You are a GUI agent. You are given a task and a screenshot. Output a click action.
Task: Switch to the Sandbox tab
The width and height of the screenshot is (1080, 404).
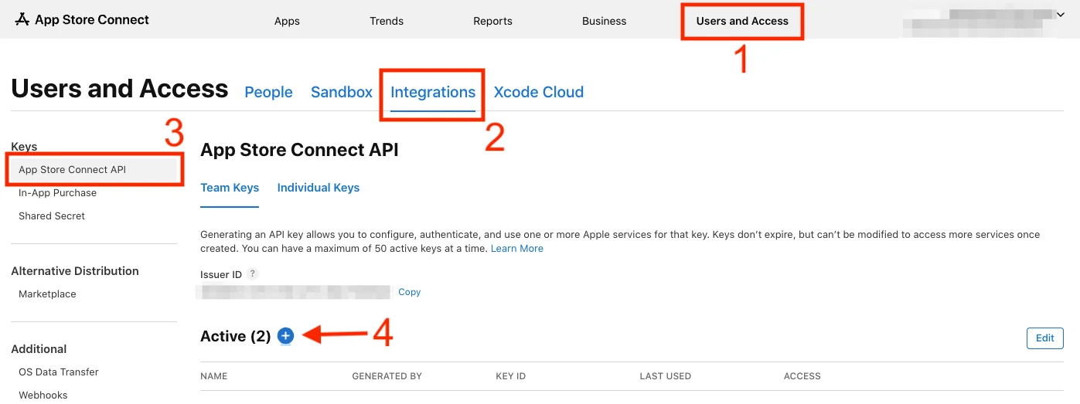coord(342,92)
